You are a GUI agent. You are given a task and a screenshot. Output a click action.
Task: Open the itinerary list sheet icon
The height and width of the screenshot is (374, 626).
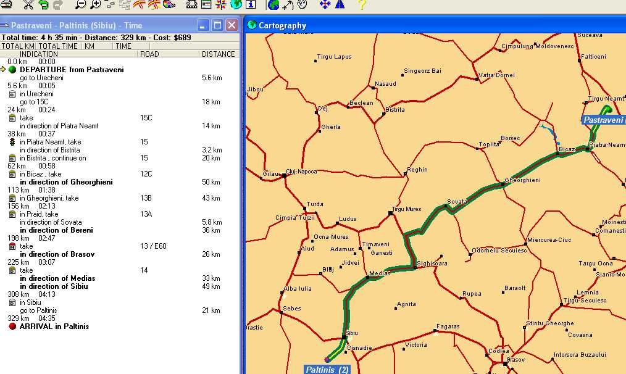click(206, 4)
